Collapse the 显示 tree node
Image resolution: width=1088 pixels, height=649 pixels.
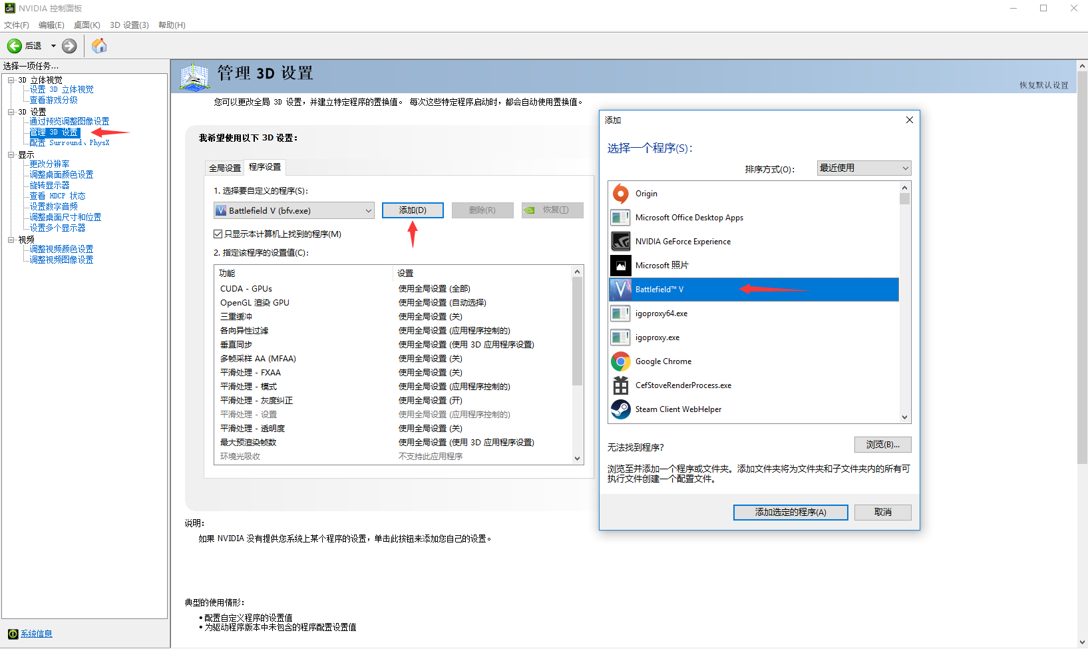11,154
